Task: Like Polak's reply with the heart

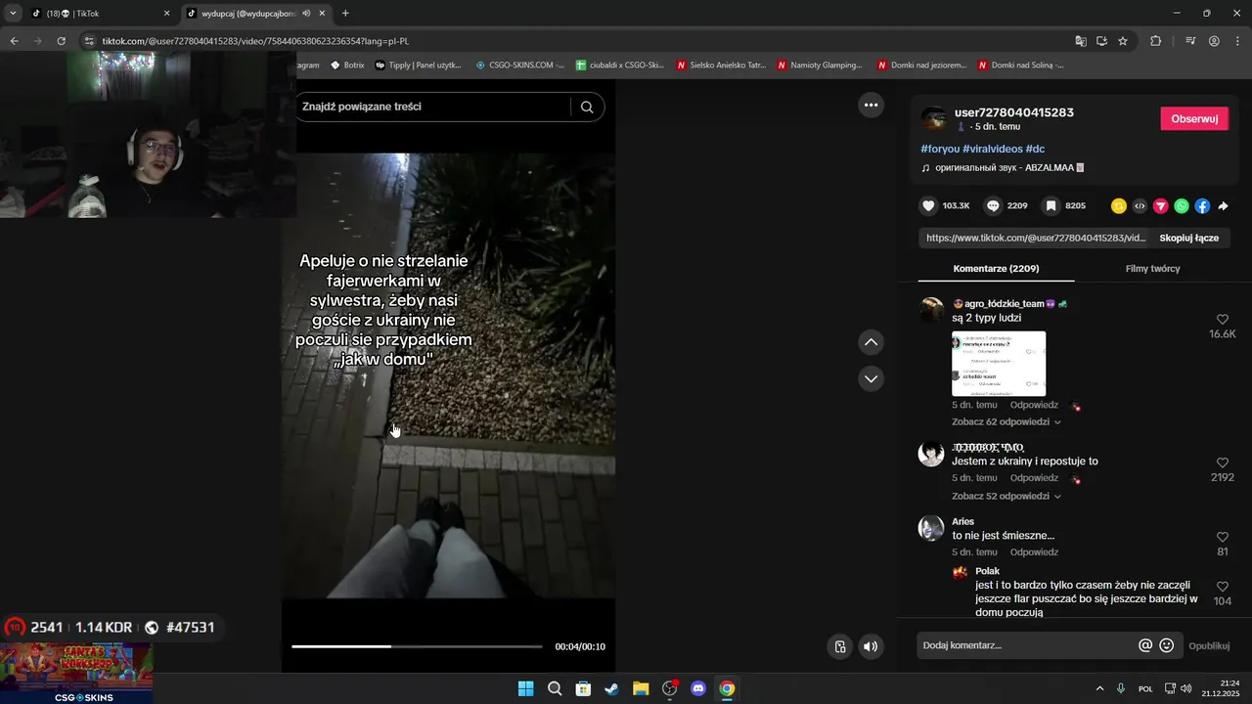Action: (x=1223, y=587)
